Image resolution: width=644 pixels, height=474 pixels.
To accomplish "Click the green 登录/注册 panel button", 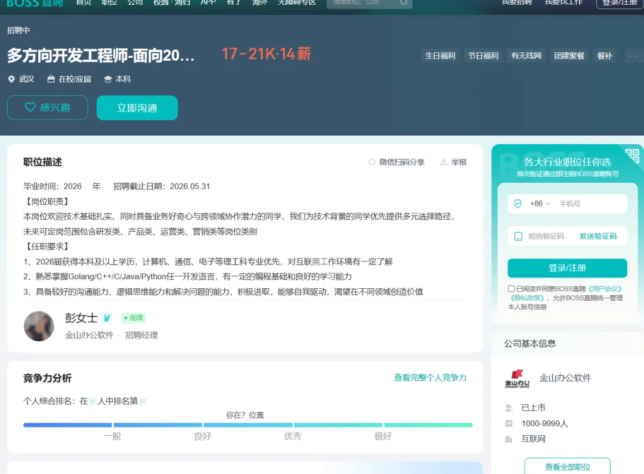I will pos(567,268).
